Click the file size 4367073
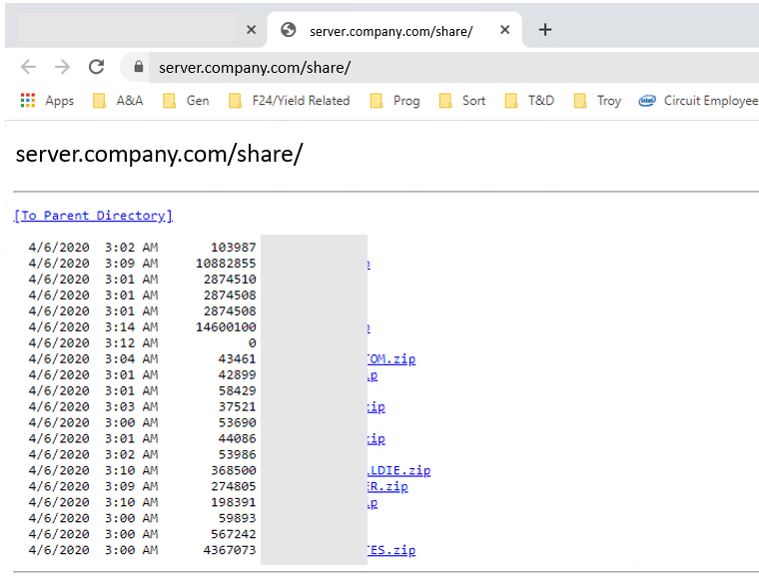759x586 pixels. click(x=230, y=550)
